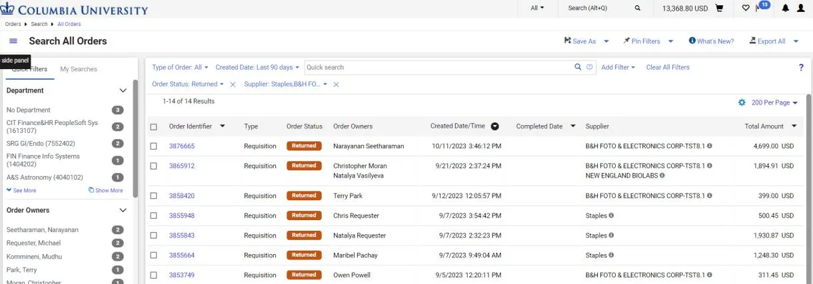Click Show More icon under Department

pos(91,190)
